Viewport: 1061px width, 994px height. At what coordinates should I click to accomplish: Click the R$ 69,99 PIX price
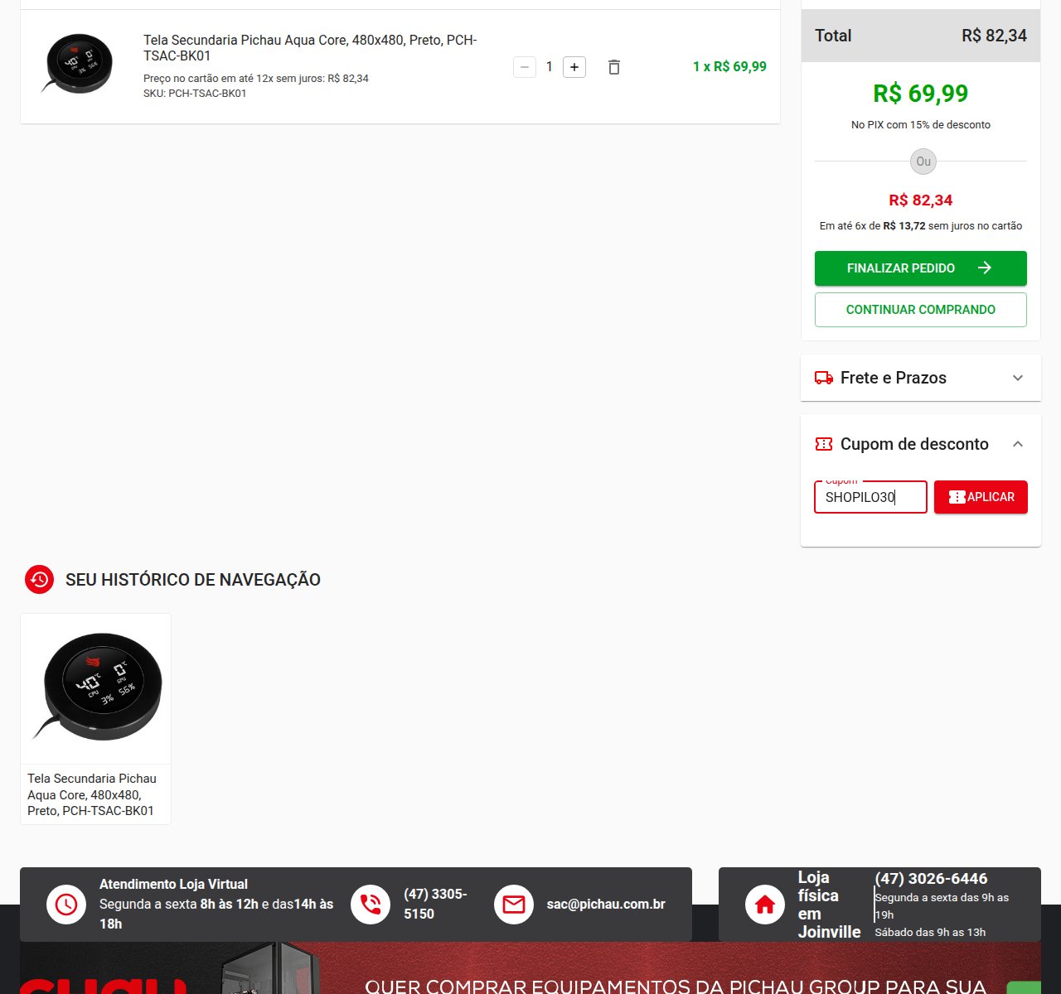click(920, 94)
